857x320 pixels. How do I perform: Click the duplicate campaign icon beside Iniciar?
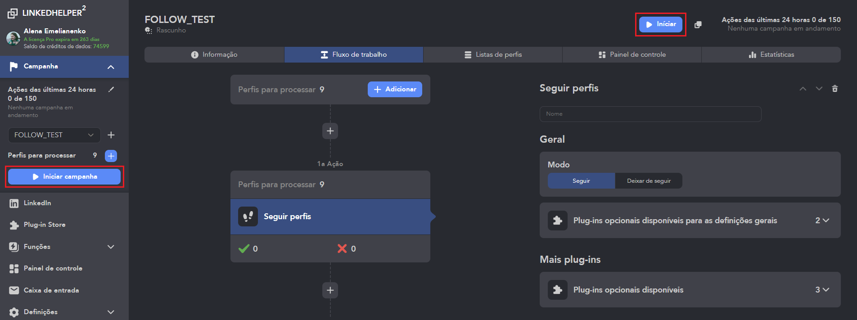pos(698,25)
